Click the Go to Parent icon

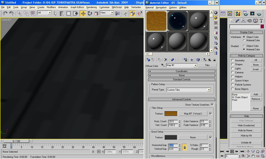(209, 60)
